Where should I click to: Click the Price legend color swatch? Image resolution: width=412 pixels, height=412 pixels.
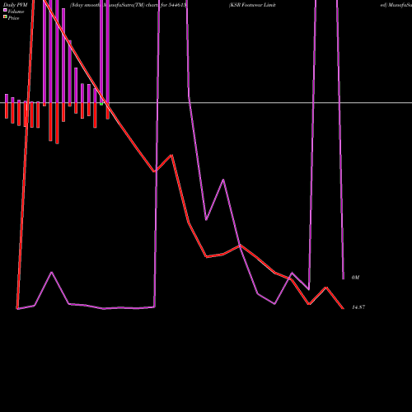pyautogui.click(x=5, y=16)
